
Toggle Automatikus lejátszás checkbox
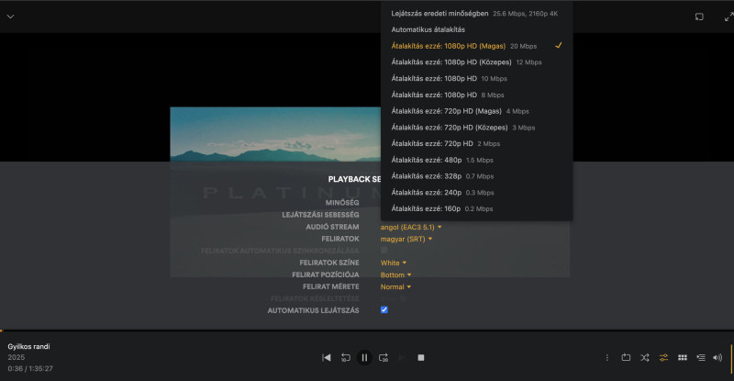point(384,309)
